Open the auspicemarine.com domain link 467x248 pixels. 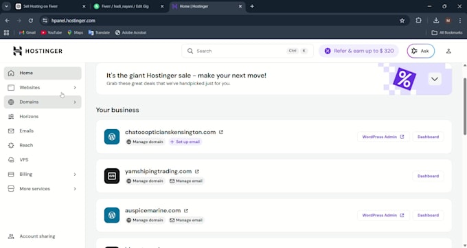pos(152,210)
